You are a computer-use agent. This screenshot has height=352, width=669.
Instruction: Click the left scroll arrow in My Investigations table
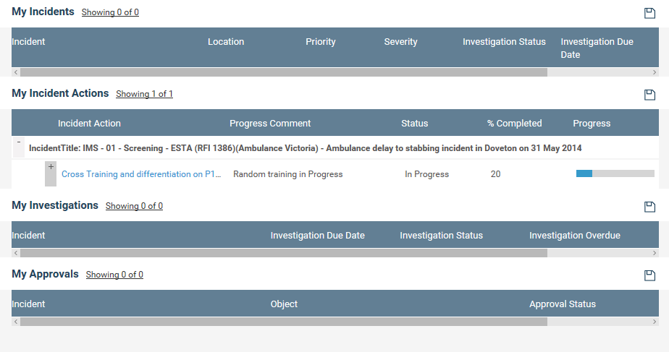(16, 253)
